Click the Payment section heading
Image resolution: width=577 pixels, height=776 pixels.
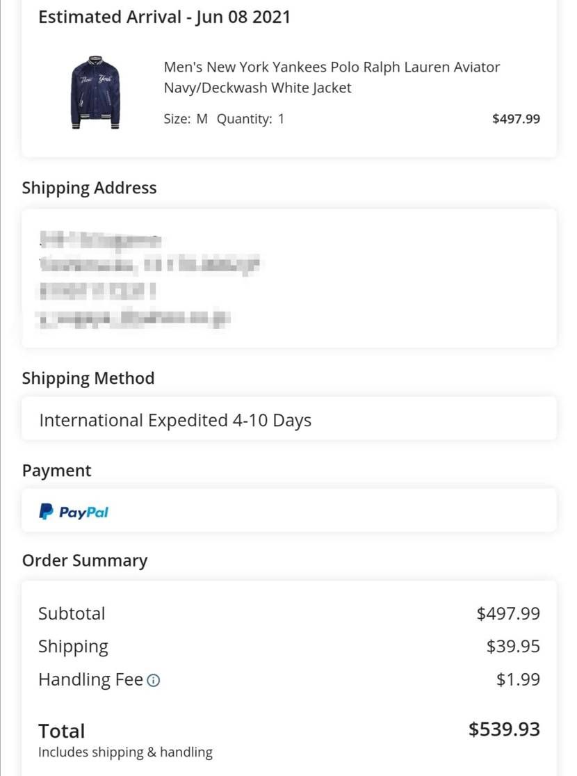[57, 471]
